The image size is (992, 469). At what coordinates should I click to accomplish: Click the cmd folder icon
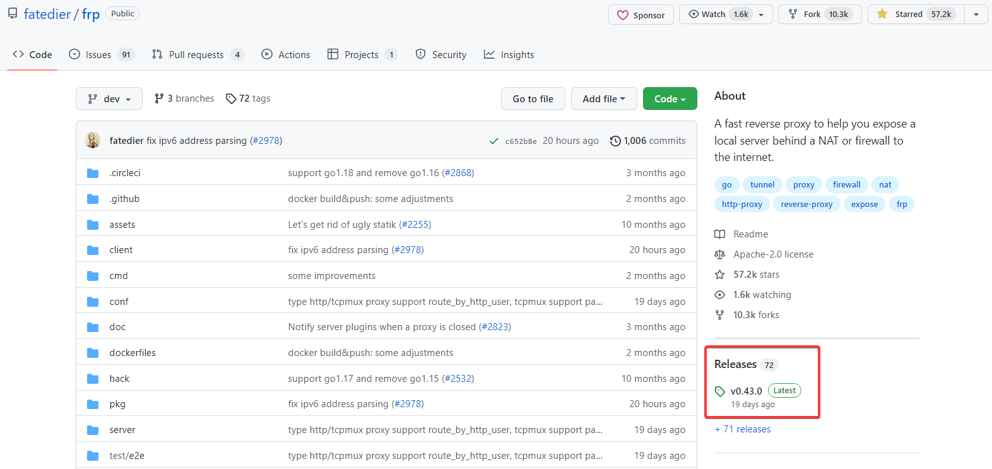tap(93, 276)
